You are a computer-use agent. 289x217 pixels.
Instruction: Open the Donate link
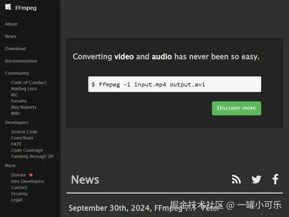click(x=19, y=175)
